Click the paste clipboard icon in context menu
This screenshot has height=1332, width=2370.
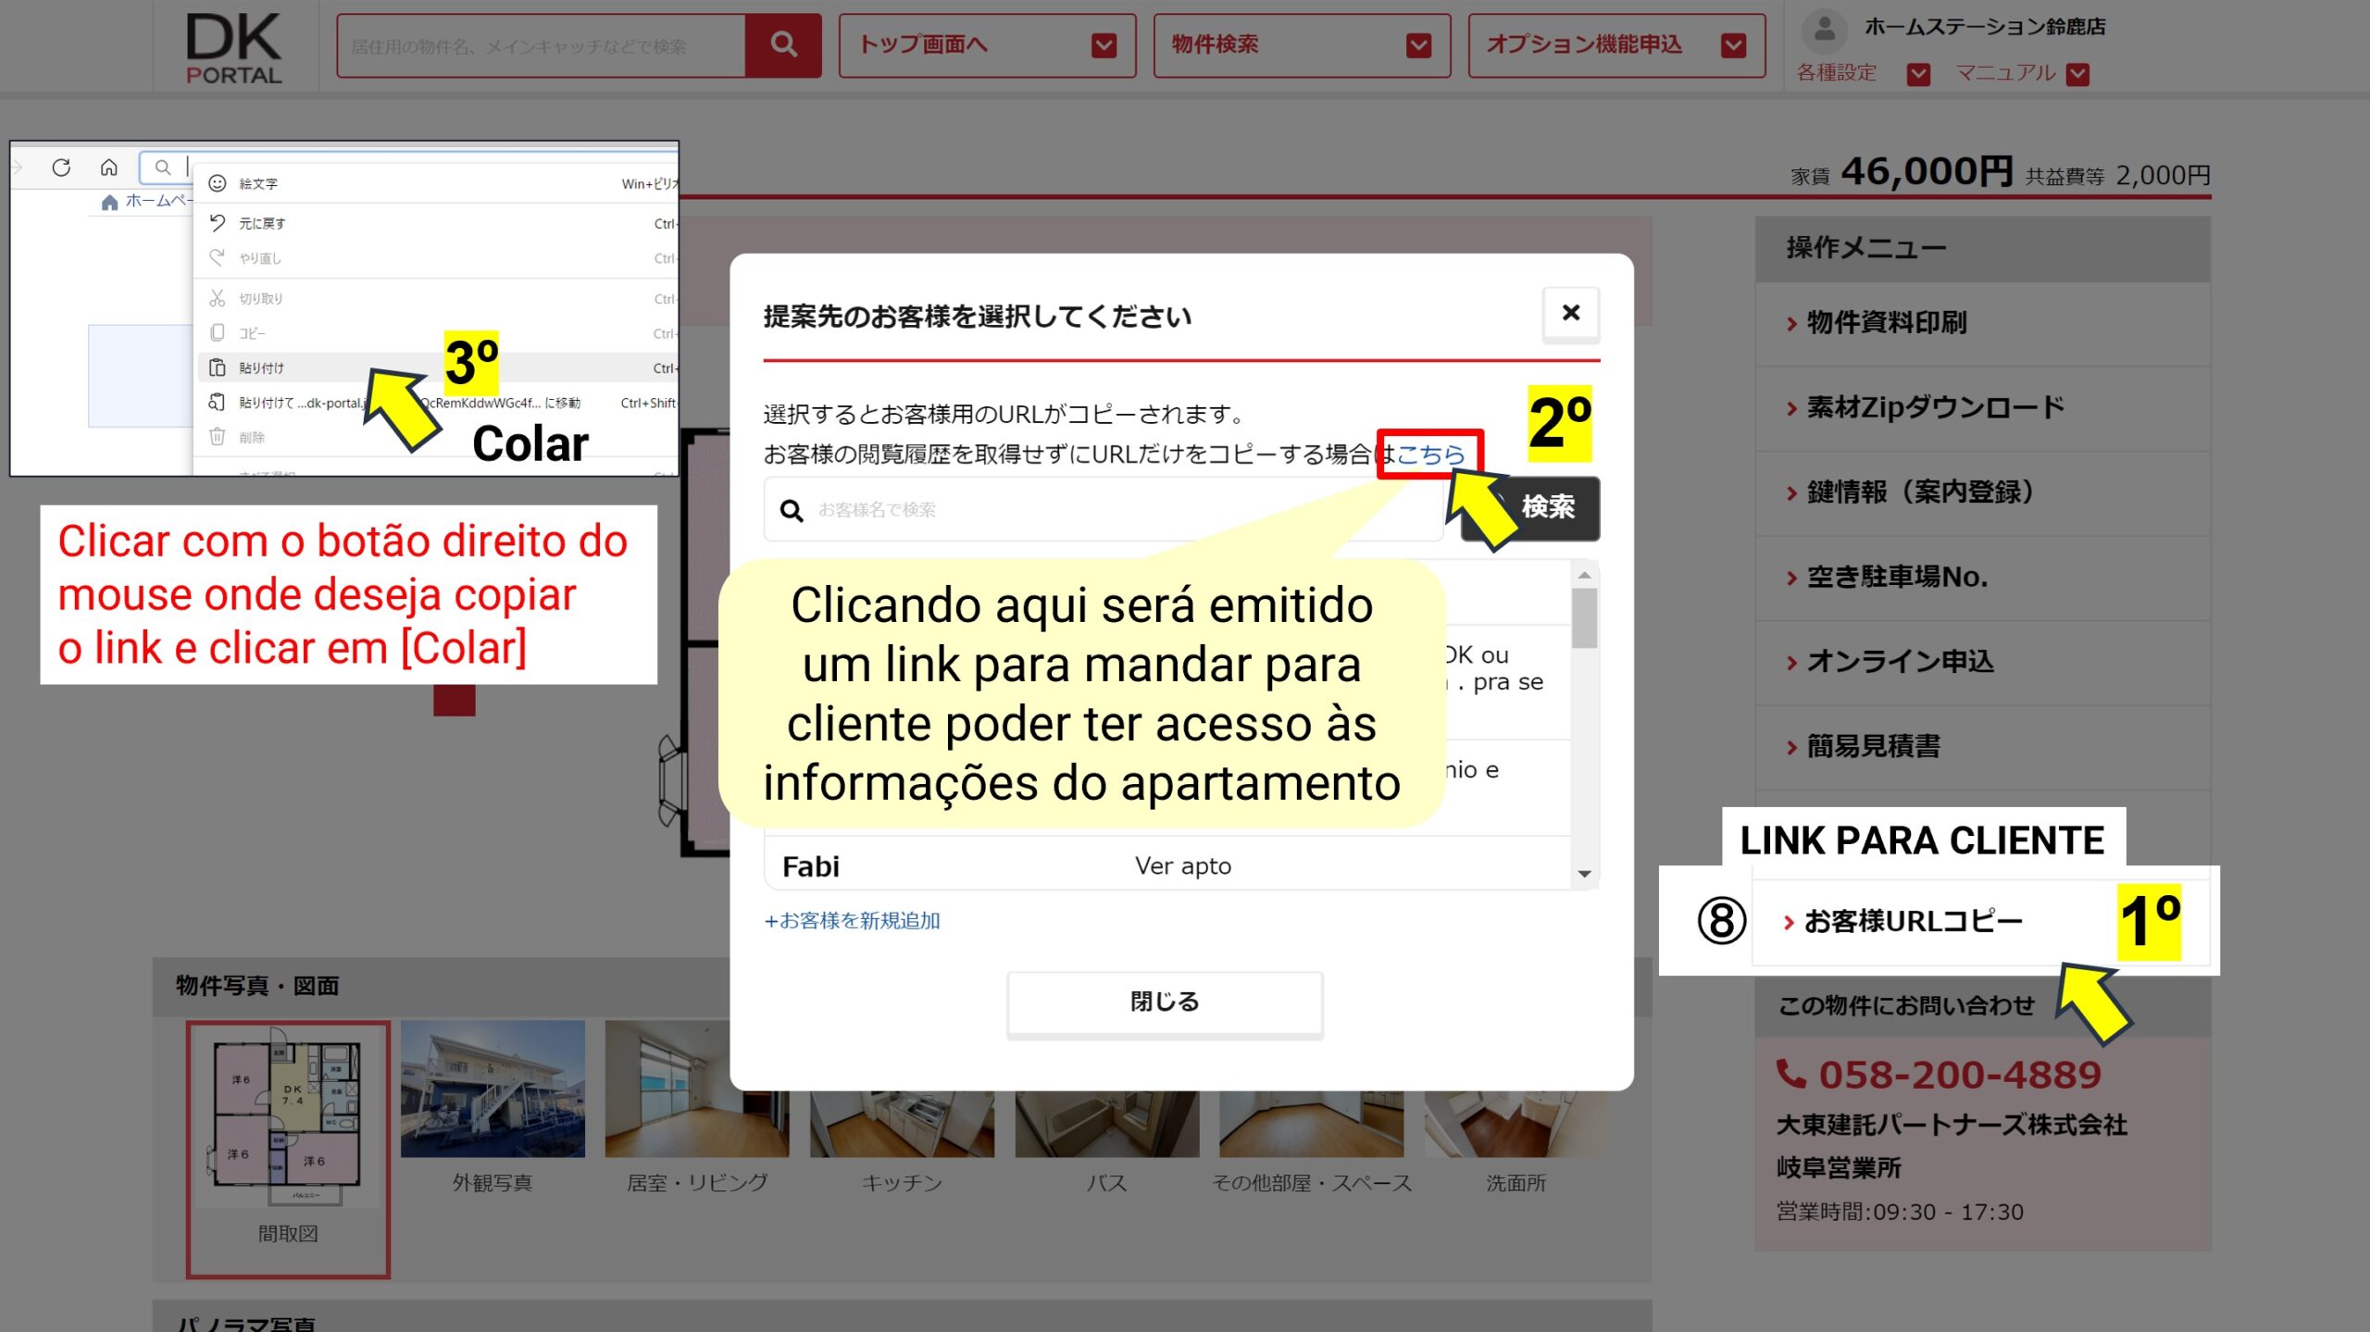[218, 367]
